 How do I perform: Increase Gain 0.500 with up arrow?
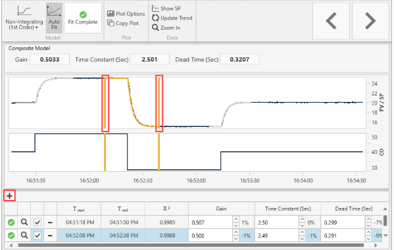point(235,232)
